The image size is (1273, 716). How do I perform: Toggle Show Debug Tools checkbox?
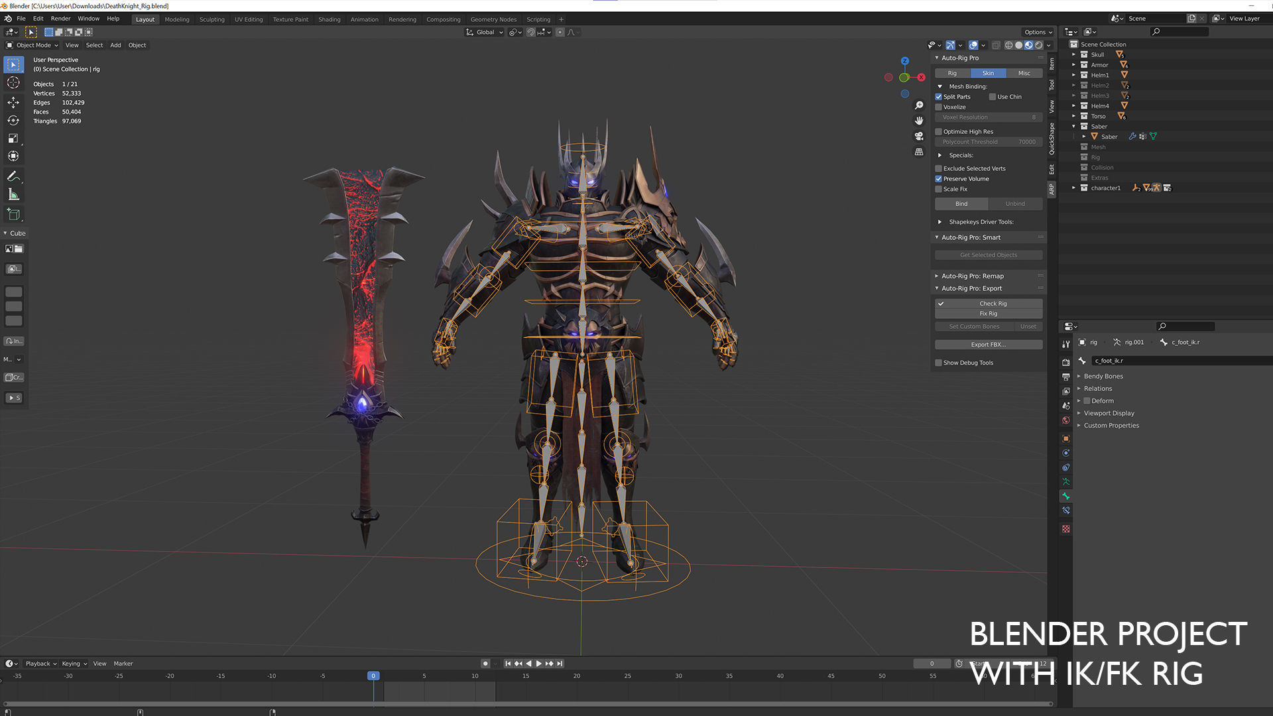(938, 363)
